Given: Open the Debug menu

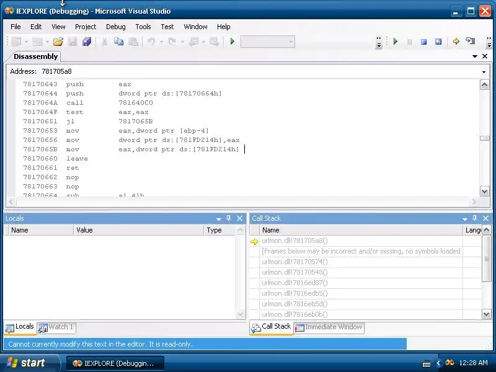Looking at the screenshot, I should tap(116, 27).
